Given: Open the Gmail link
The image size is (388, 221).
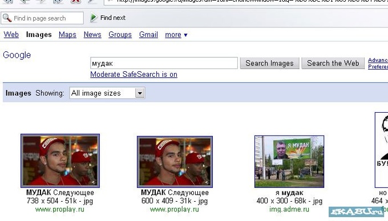Looking at the screenshot, I should point(148,35).
